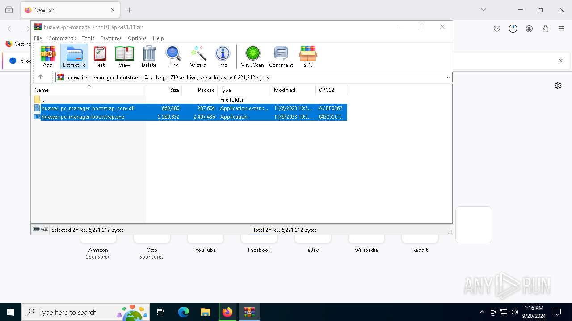Click the New Tab tab in Firefox
This screenshot has height=321, width=572.
pos(70,10)
